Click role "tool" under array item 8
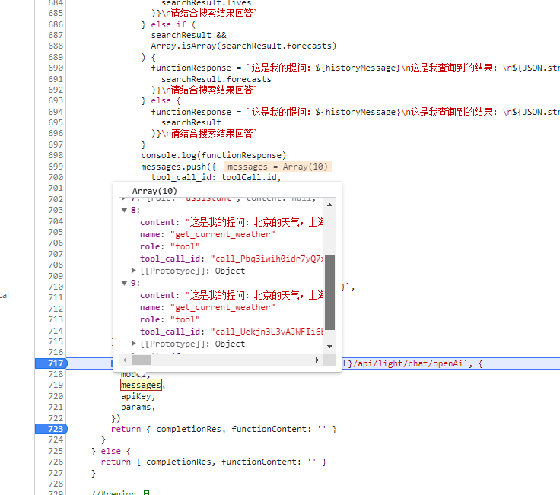The height and width of the screenshot is (495, 560). [185, 246]
